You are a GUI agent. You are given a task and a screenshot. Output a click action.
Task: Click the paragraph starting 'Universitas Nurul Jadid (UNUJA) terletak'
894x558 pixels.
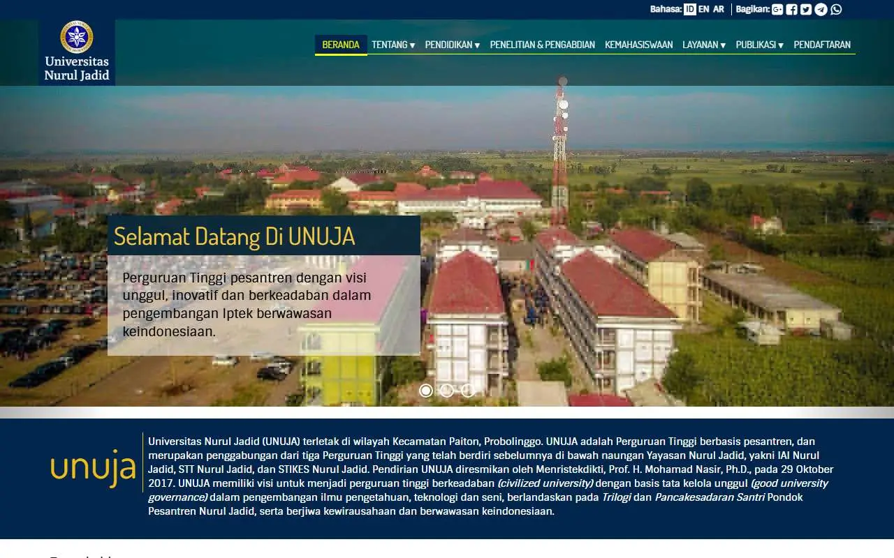click(x=491, y=476)
